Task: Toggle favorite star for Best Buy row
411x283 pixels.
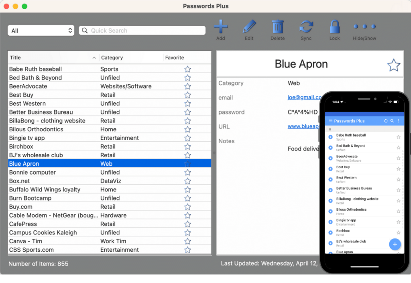Action: 187,95
